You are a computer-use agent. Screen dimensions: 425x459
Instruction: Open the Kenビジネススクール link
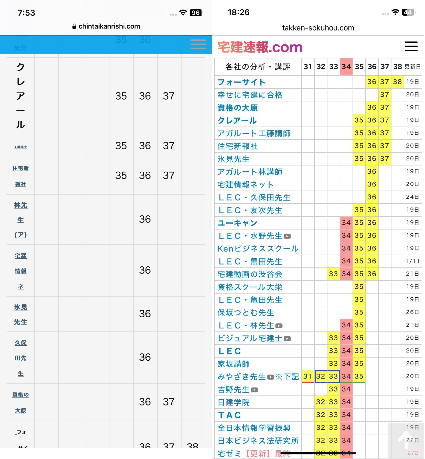tap(258, 249)
